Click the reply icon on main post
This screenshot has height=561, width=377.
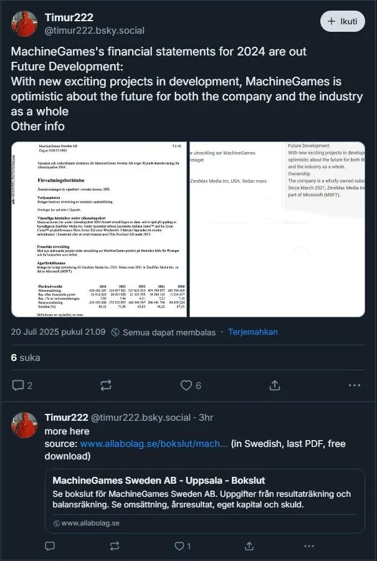[x=18, y=385]
